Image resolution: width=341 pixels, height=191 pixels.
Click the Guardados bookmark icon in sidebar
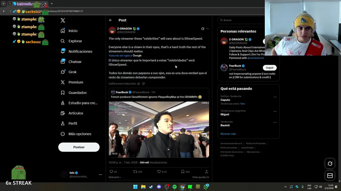tap(63, 93)
